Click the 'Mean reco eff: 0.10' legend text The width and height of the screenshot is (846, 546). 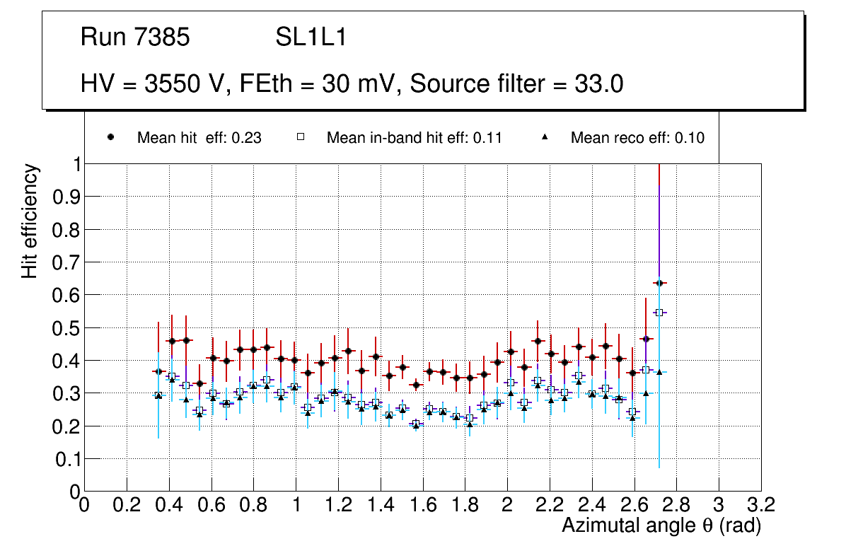tap(637, 138)
